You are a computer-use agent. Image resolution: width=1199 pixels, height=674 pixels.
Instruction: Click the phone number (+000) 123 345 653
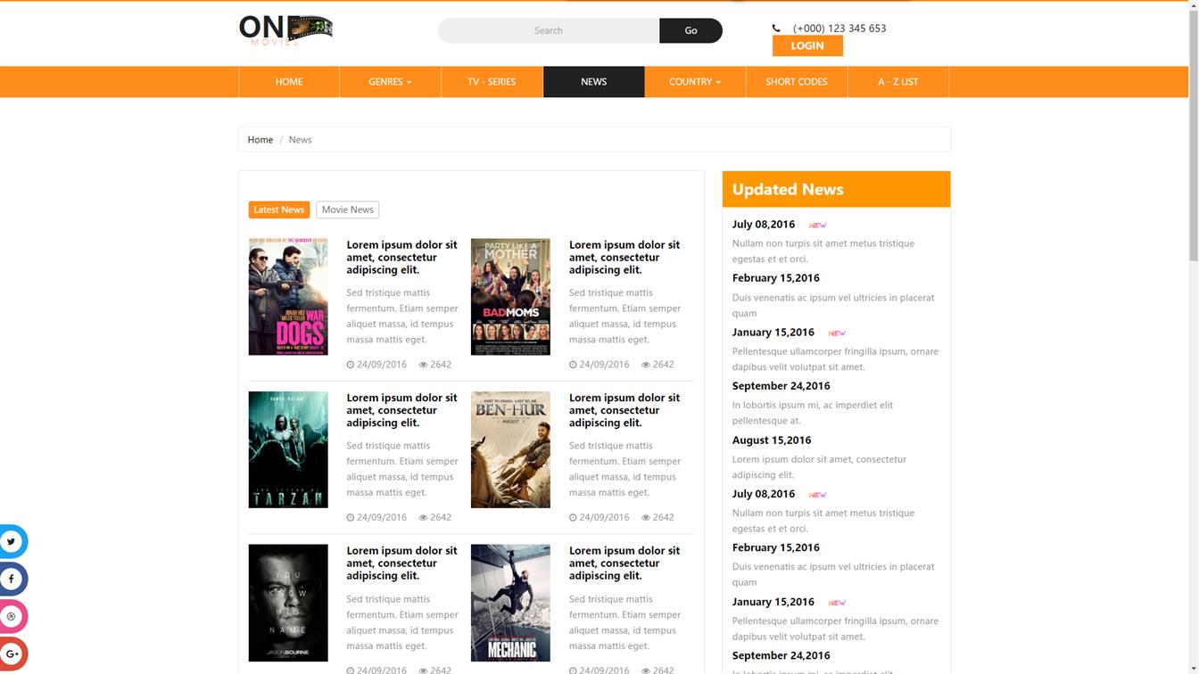point(839,29)
